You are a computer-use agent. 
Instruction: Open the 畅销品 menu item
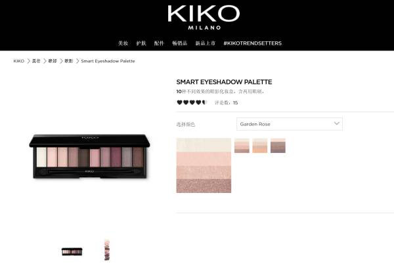(x=180, y=43)
